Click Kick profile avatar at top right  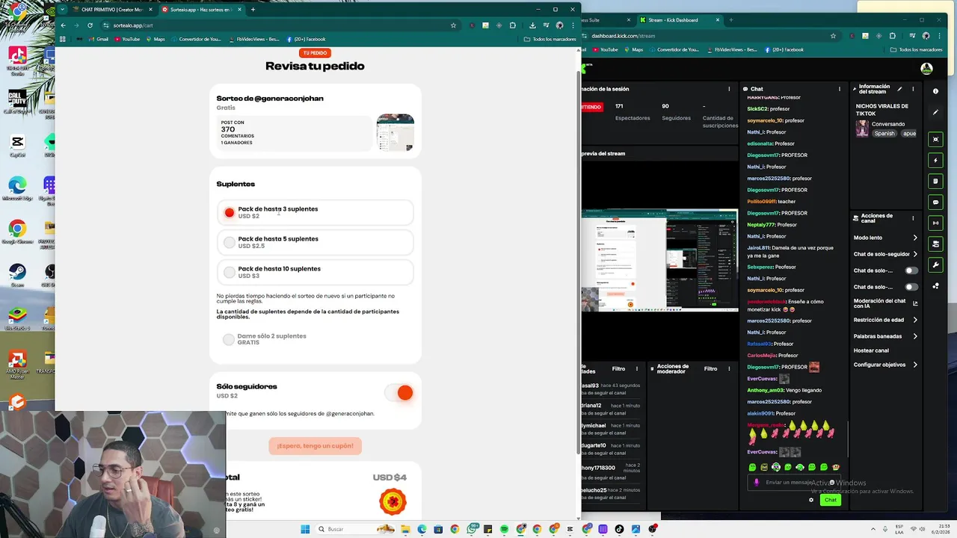coord(926,69)
